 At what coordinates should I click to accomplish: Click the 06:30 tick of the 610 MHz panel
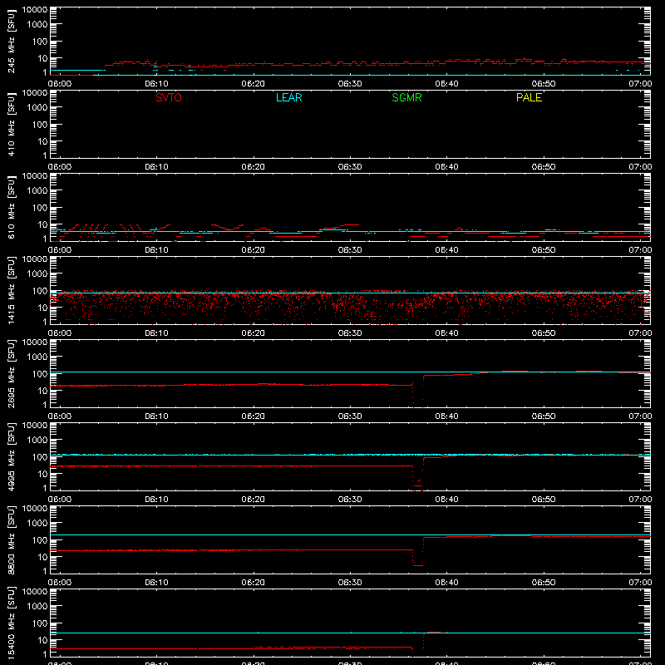pyautogui.click(x=350, y=250)
